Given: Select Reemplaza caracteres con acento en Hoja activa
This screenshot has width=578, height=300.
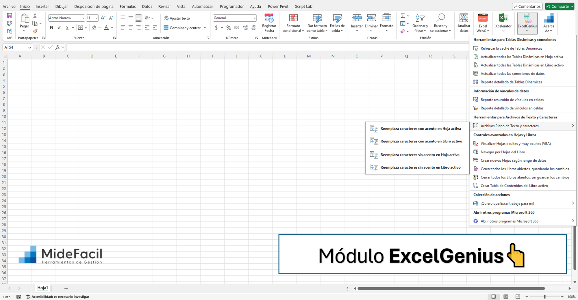Looking at the screenshot, I should (x=417, y=128).
